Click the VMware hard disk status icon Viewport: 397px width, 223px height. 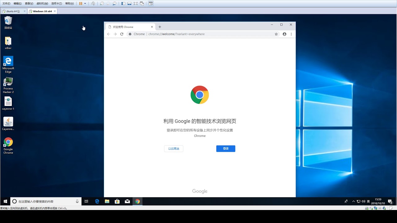tap(367, 208)
